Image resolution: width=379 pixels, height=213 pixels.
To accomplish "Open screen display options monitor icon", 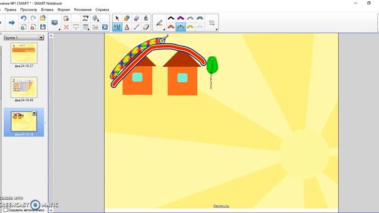I will coord(54,23).
